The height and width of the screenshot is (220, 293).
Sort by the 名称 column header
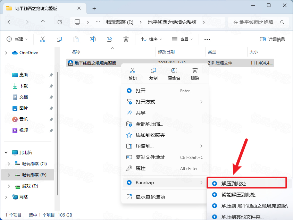point(76,52)
